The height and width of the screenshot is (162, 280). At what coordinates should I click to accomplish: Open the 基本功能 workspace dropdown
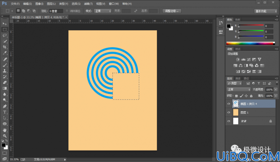pyautogui.click(x=266, y=11)
